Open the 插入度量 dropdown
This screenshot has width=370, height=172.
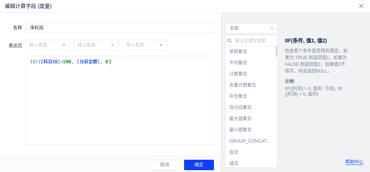pos(96,45)
